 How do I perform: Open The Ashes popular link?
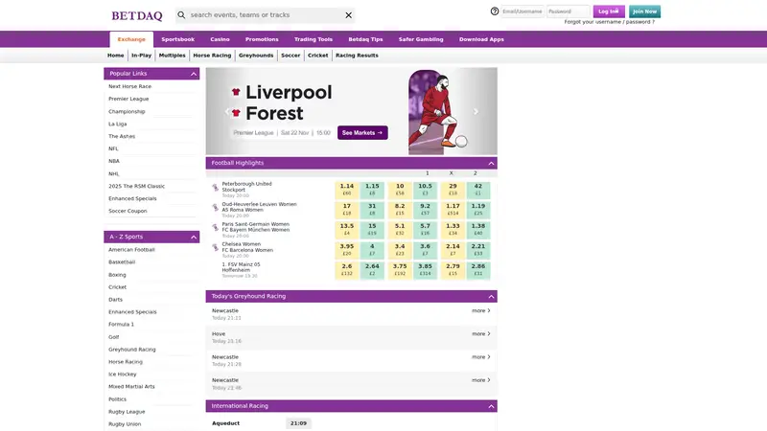click(122, 136)
